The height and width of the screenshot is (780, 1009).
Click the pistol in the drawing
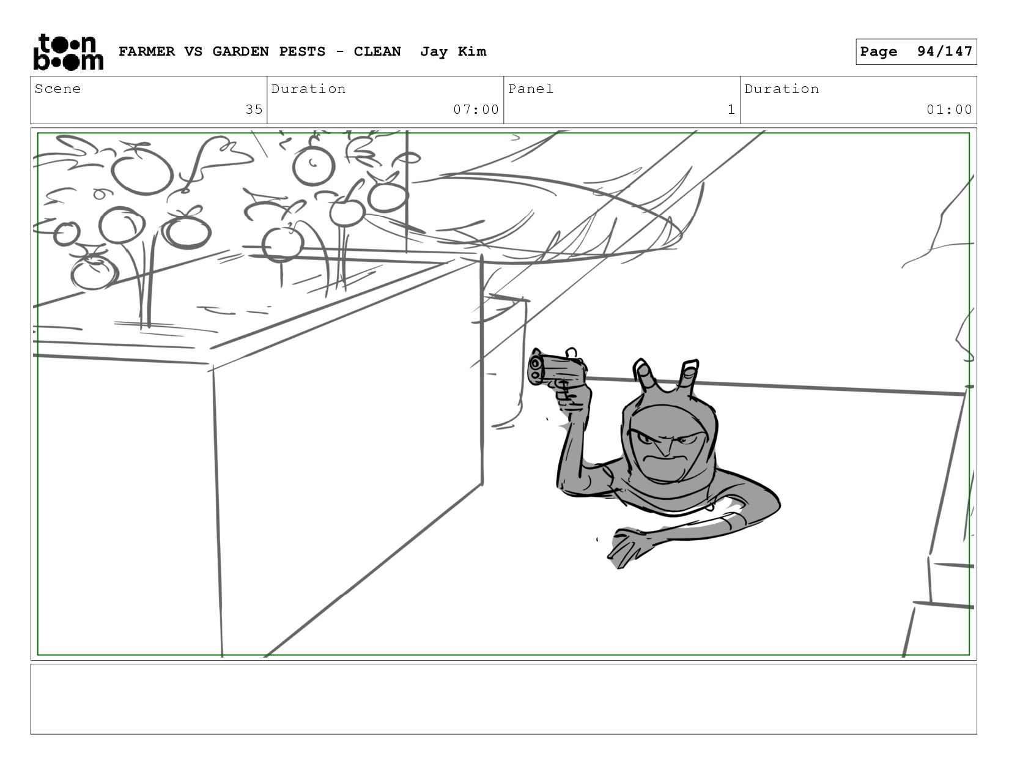click(x=556, y=368)
